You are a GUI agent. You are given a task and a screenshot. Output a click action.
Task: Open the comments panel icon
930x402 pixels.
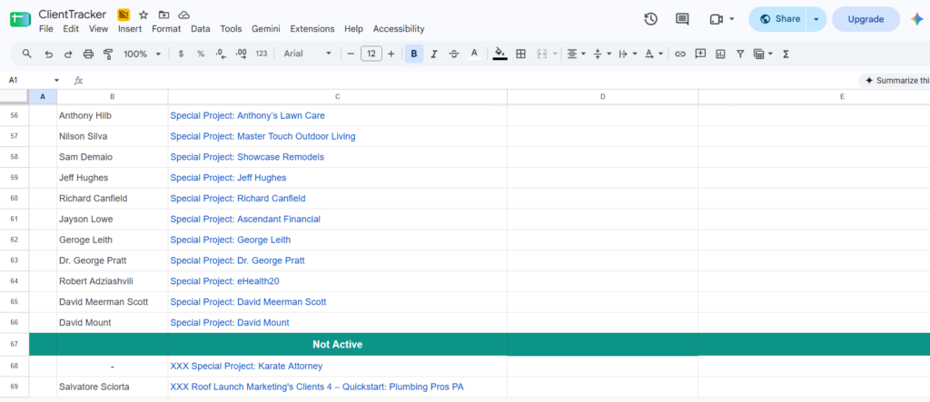682,19
